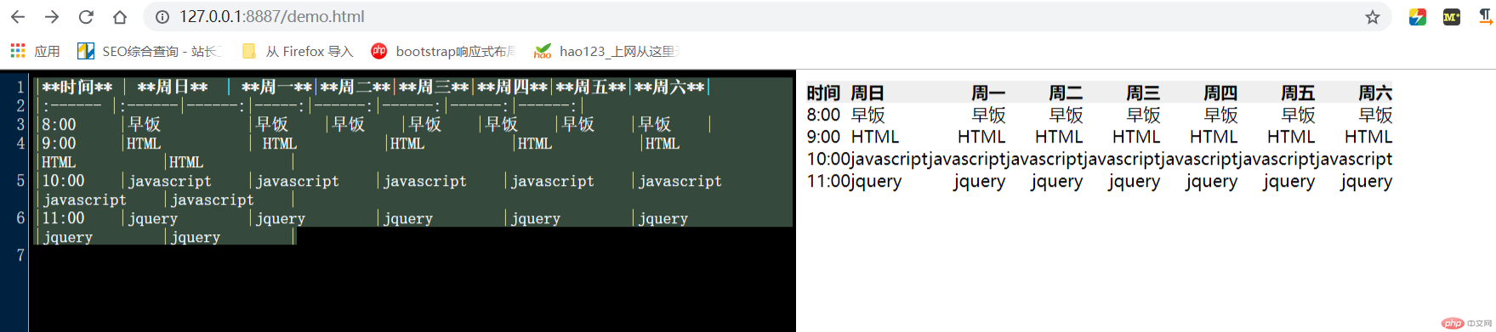Open the bootstrap响应式布局 bookmark
Viewport: 1496px width, 332px height.
click(x=443, y=51)
